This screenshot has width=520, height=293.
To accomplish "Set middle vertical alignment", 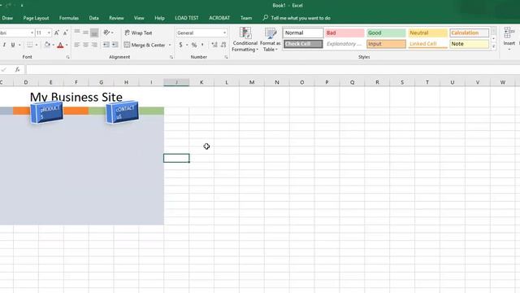I will point(85,33).
